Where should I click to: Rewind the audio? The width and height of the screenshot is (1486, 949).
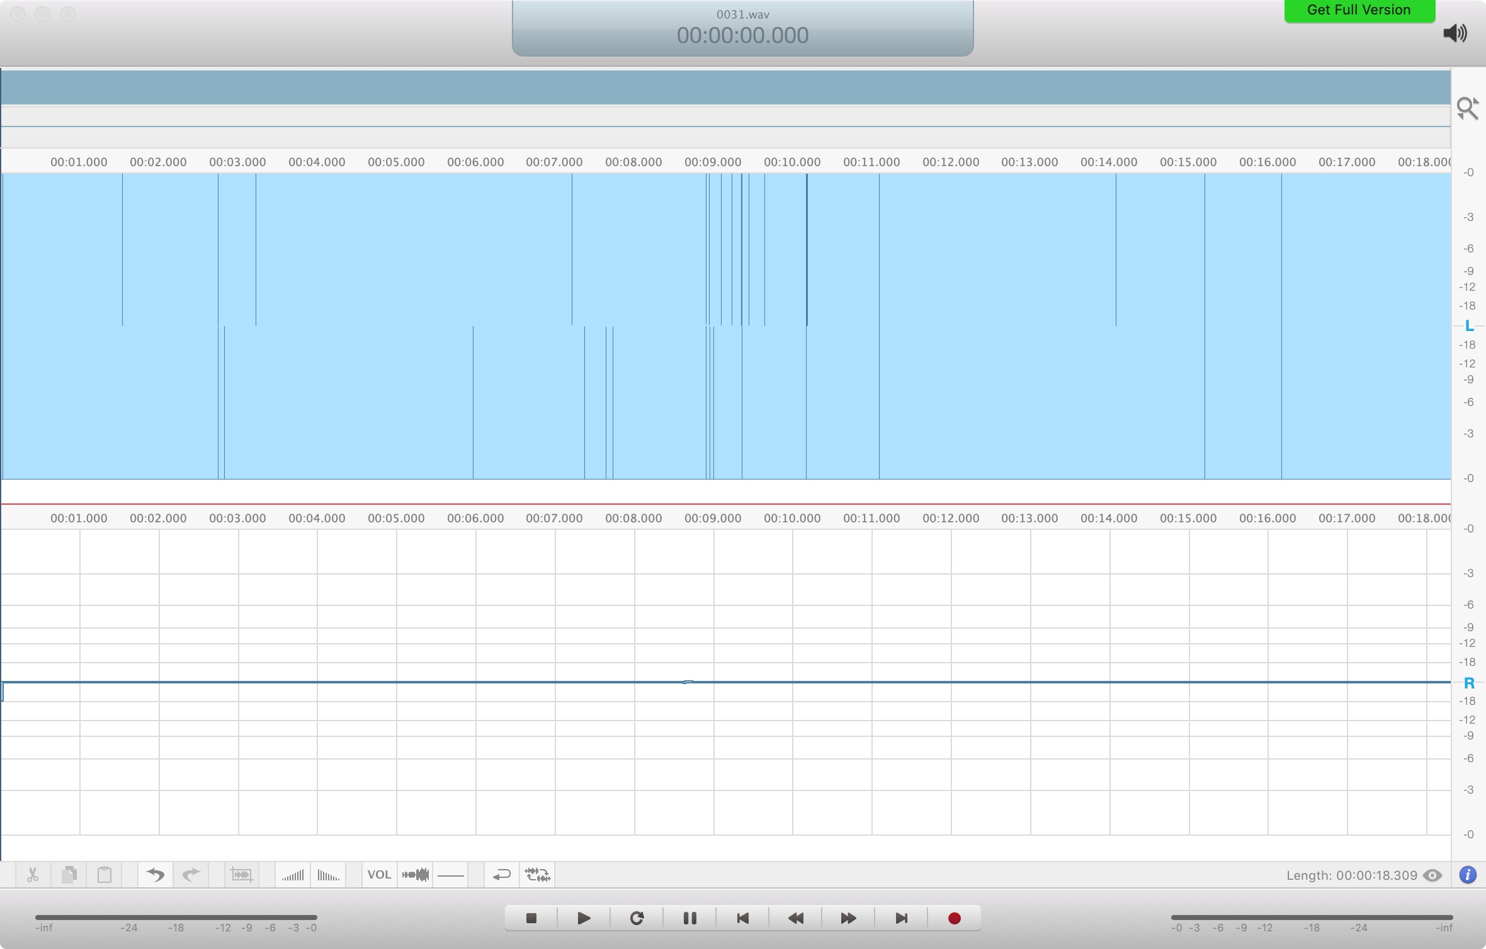[795, 918]
